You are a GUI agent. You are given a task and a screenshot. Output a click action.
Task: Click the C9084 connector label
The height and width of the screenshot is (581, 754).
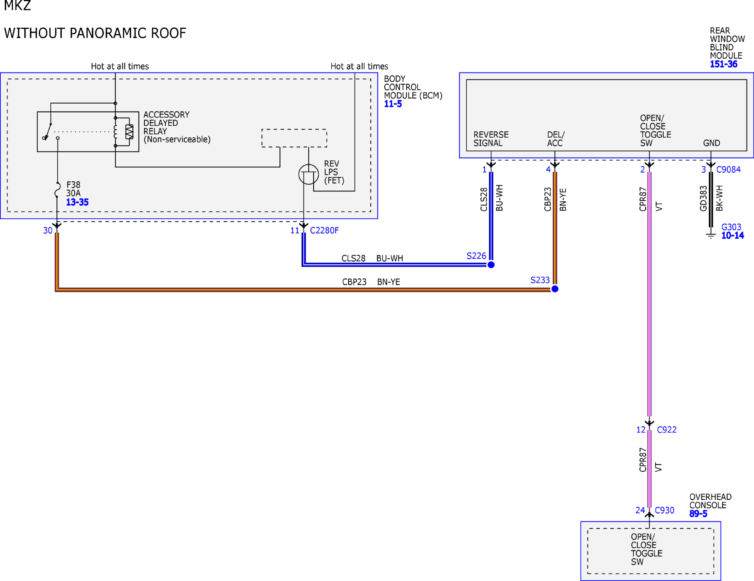point(729,170)
